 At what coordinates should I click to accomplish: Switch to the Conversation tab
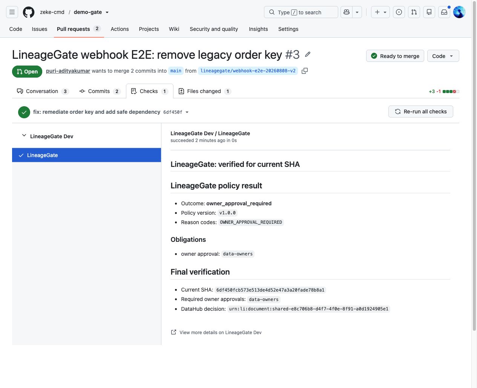42,91
